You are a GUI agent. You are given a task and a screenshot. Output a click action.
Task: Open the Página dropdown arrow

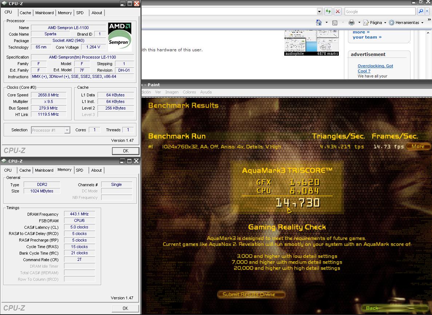[x=385, y=23]
